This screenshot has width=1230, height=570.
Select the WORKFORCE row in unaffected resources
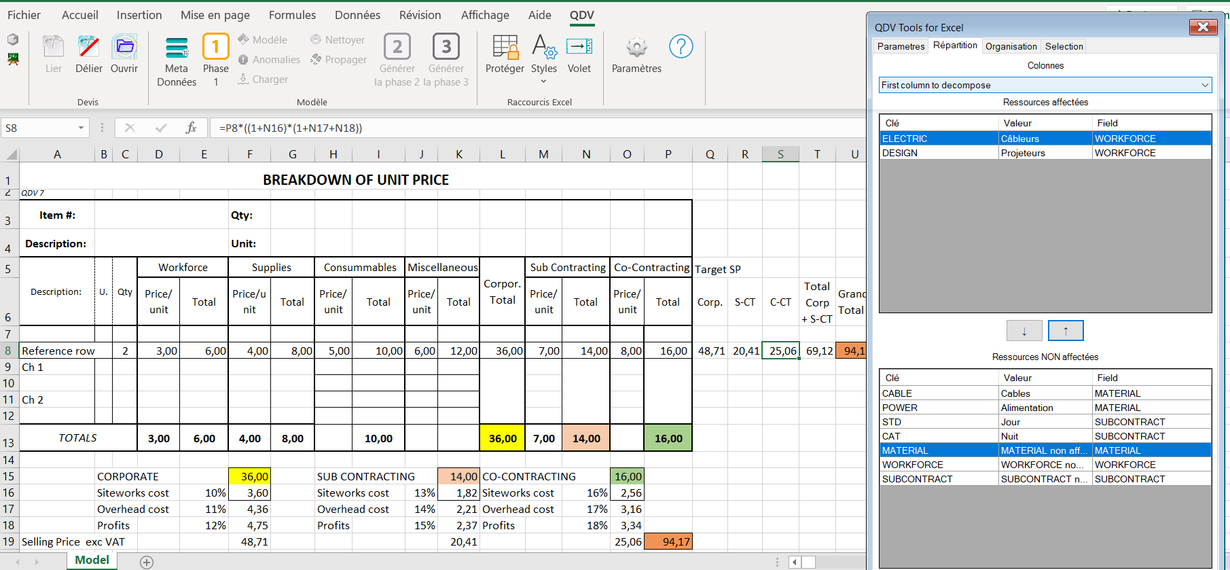tap(1045, 465)
